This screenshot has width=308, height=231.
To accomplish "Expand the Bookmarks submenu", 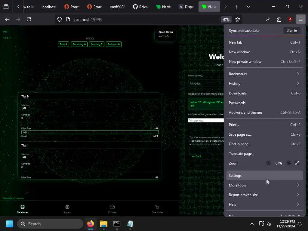I will [x=265, y=74].
